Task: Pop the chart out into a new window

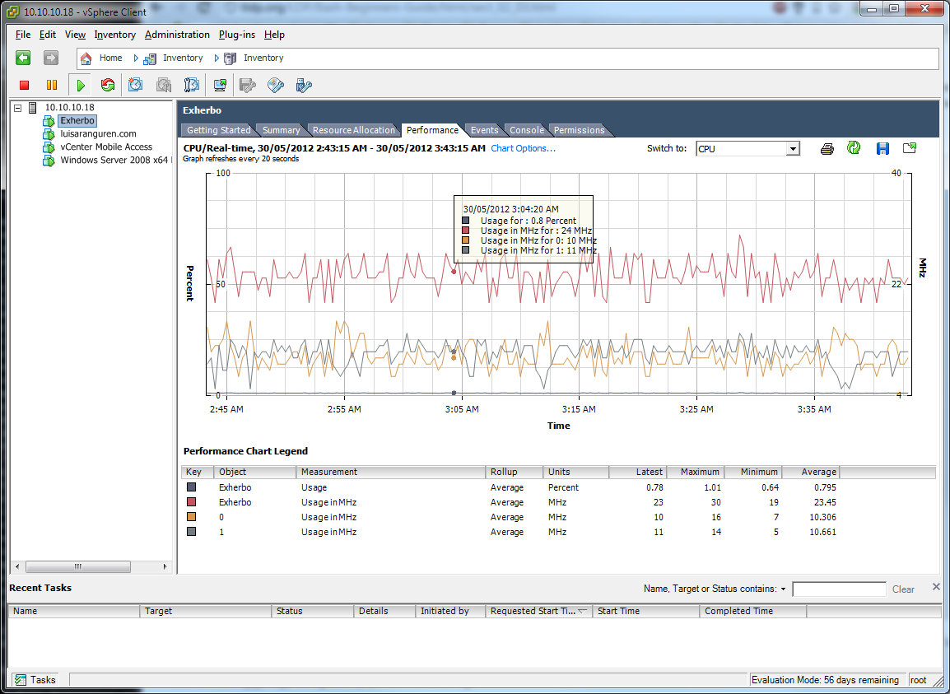Action: (x=910, y=148)
